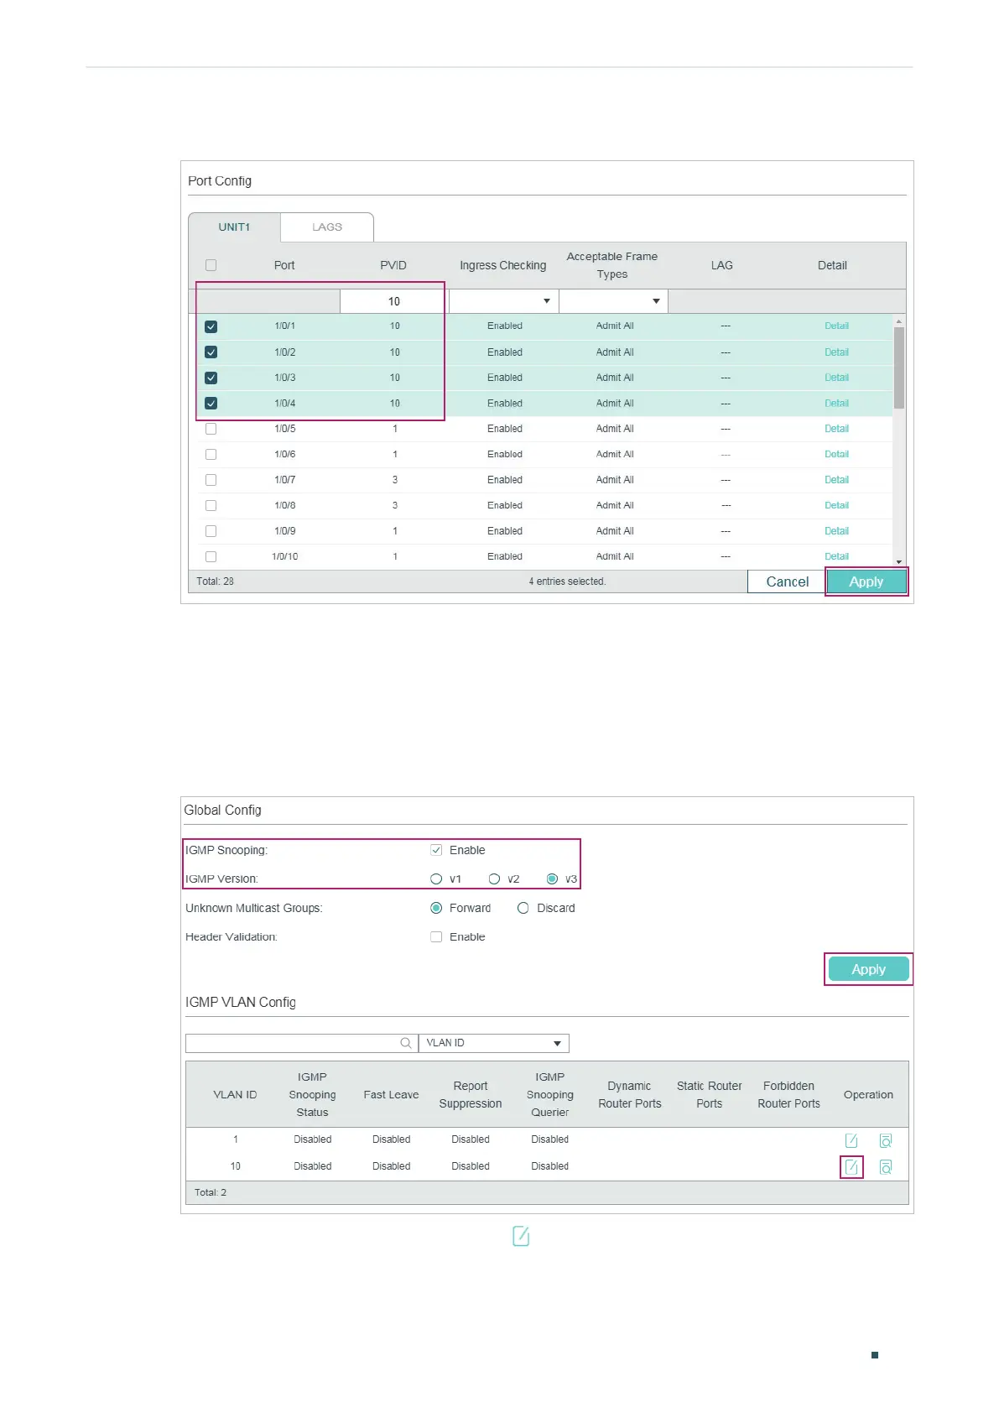Viewport: 999px width, 1413px height.
Task: Open Acceptable Frame Types dropdown
Action: click(x=613, y=301)
